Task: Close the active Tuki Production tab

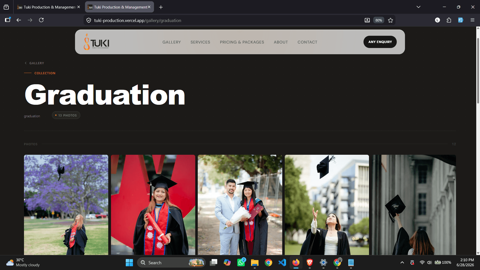Action: pyautogui.click(x=149, y=7)
